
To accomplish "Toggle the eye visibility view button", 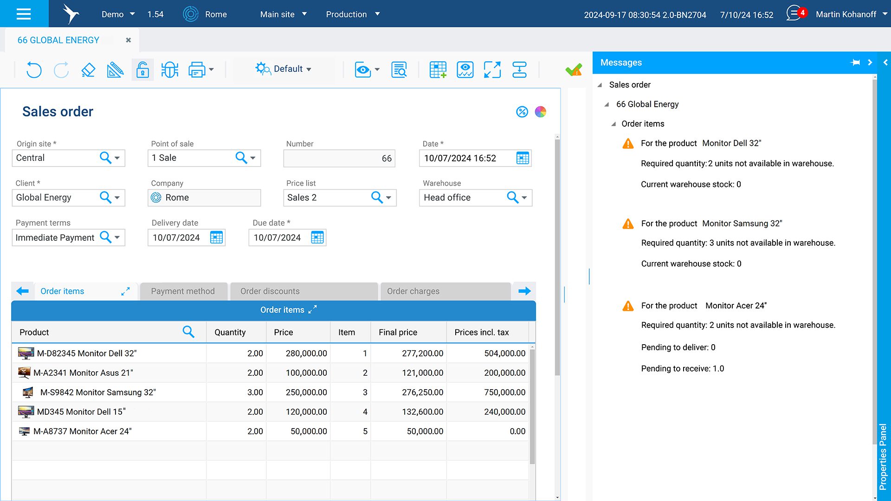I will (362, 70).
